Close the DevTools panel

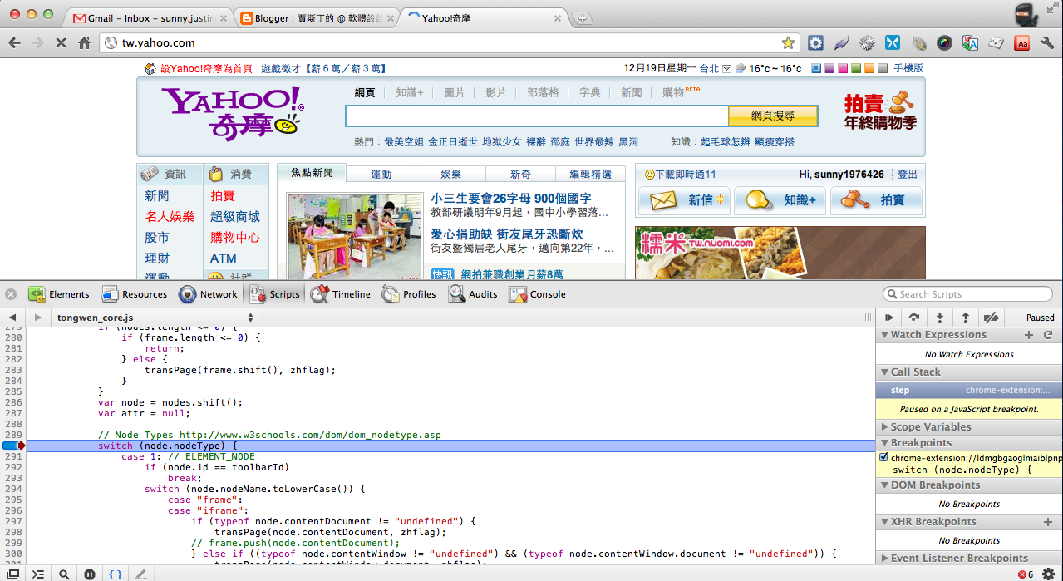pos(11,294)
